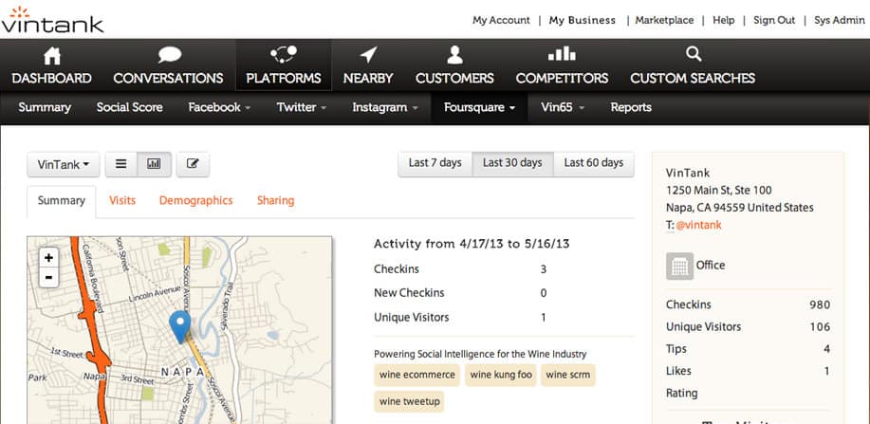
Task: Open the Visits tab
Action: tap(122, 200)
